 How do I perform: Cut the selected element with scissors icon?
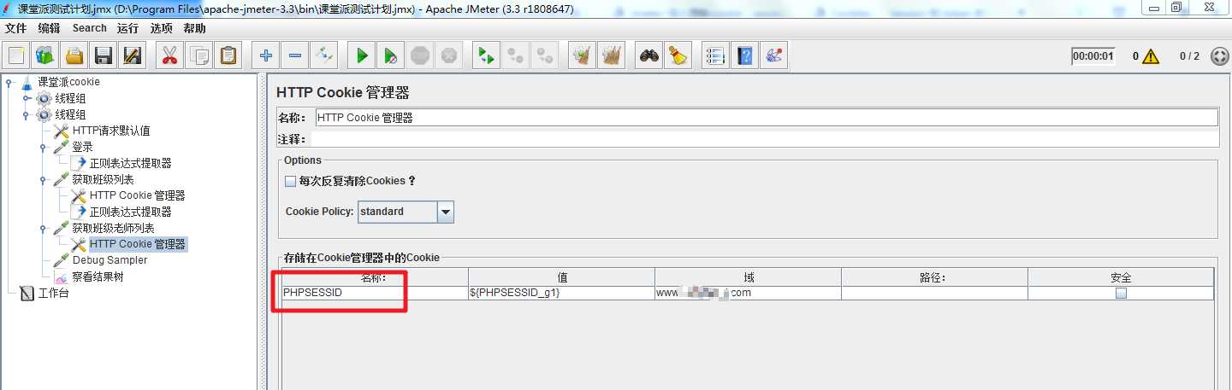[x=169, y=55]
